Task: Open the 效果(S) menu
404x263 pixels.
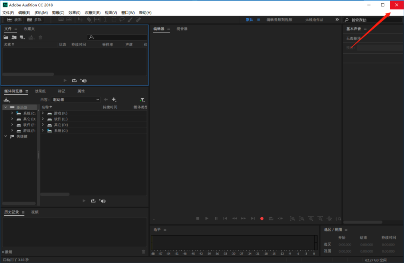Action: click(x=74, y=13)
